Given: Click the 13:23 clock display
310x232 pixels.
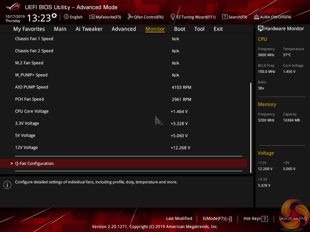Looking at the screenshot, I should (39, 18).
